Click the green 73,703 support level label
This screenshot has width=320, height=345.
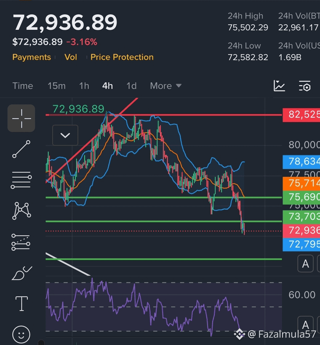[301, 217]
